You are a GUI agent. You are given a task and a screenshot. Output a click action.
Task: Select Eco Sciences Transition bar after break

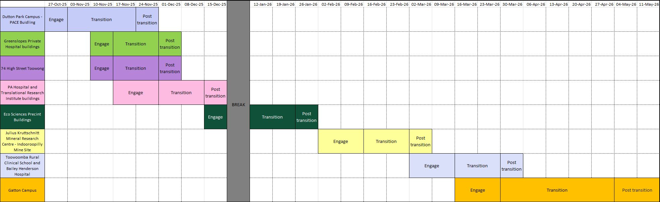[x=272, y=117]
